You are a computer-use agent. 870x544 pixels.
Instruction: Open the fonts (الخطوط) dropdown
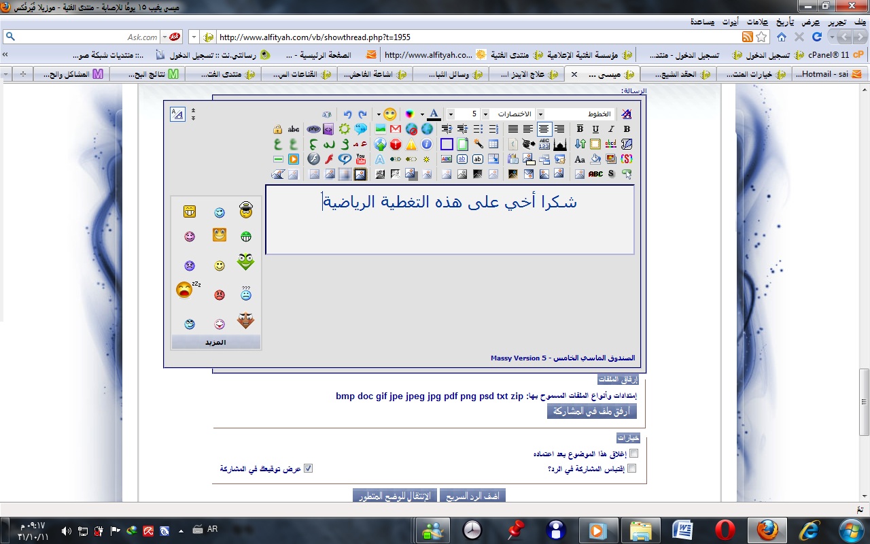540,114
